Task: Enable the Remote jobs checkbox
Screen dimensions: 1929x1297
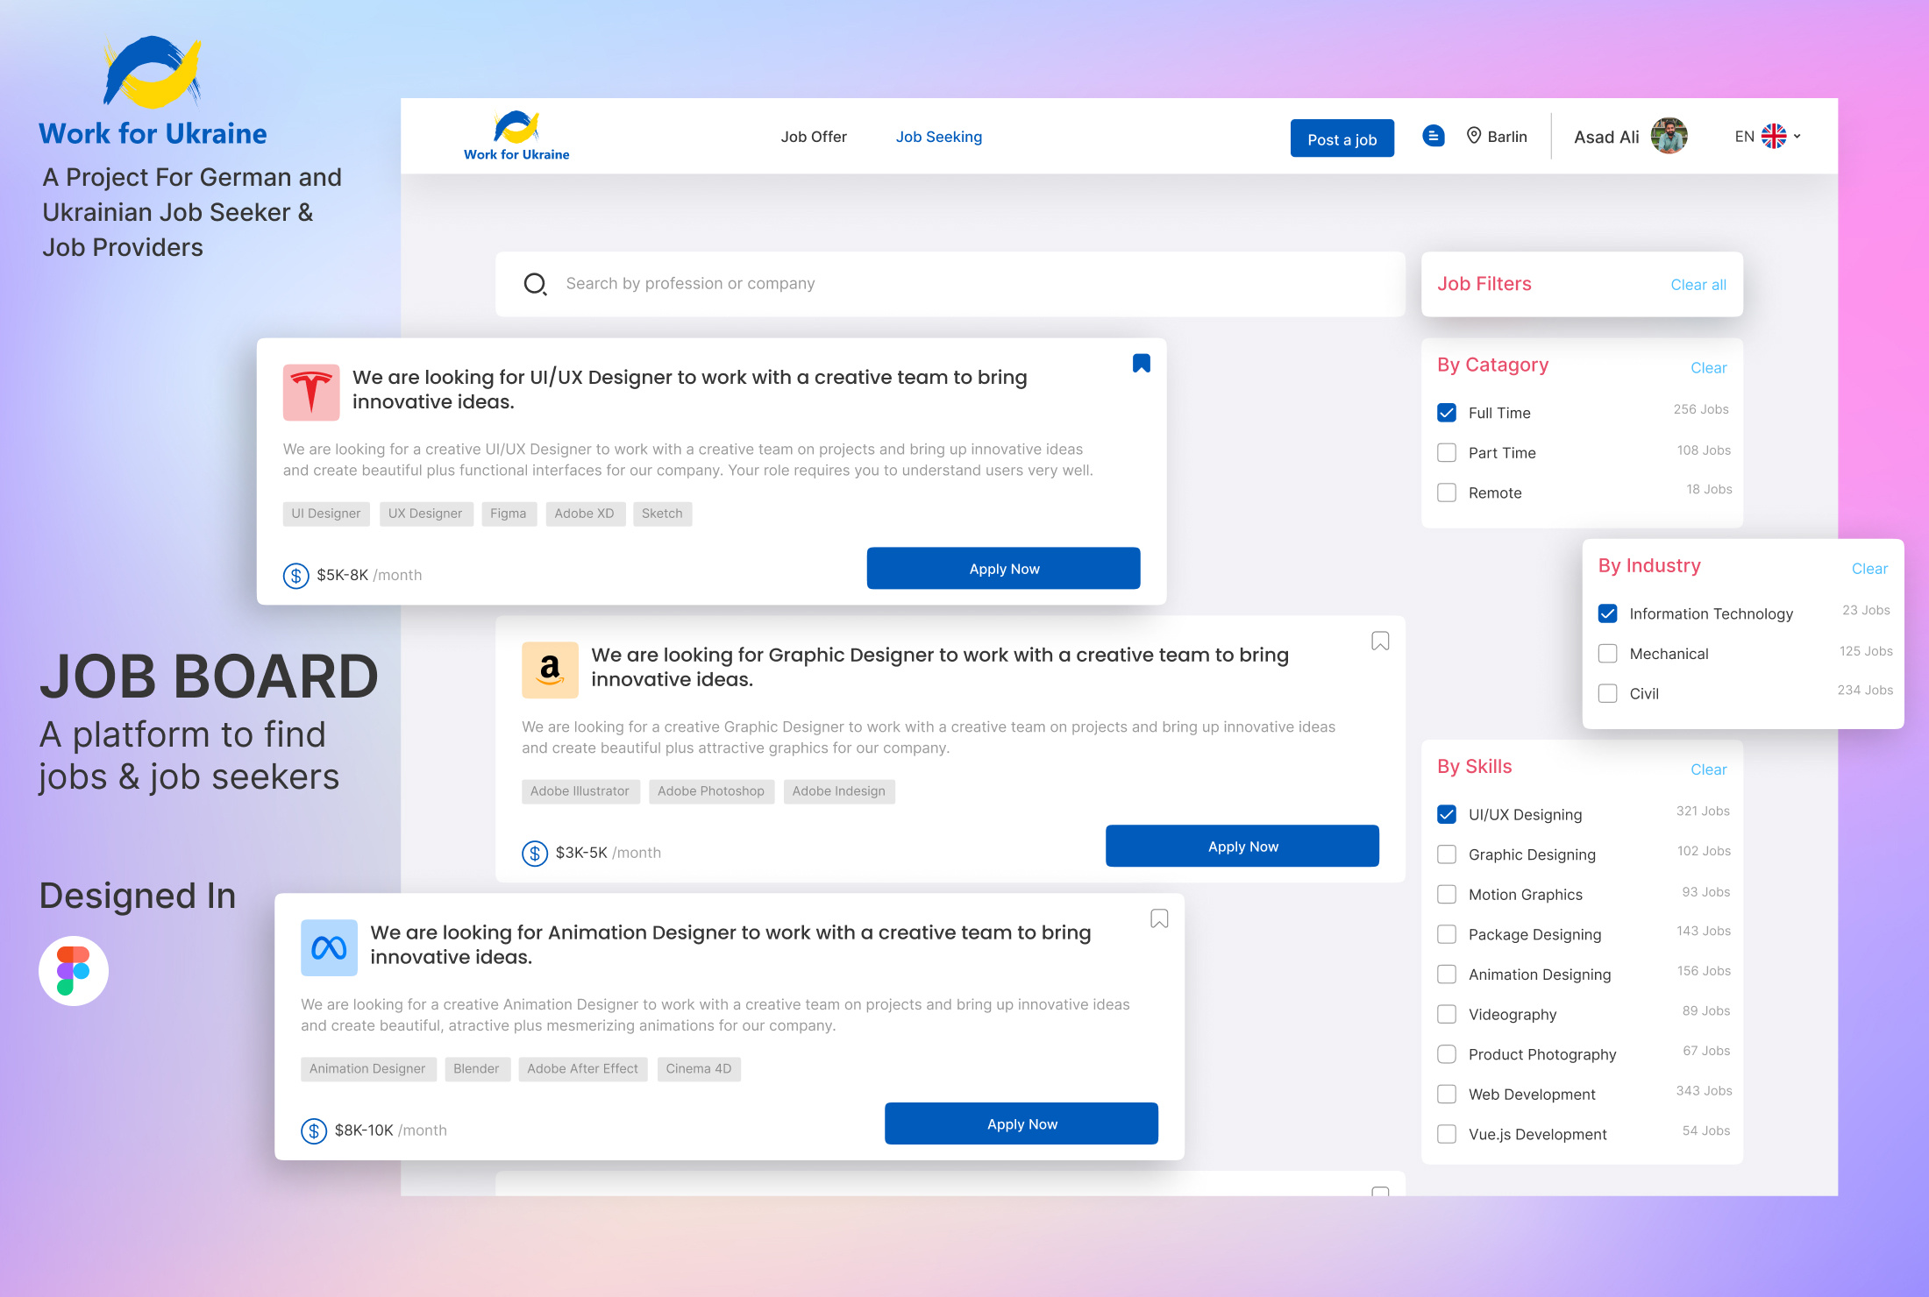Action: pyautogui.click(x=1447, y=493)
